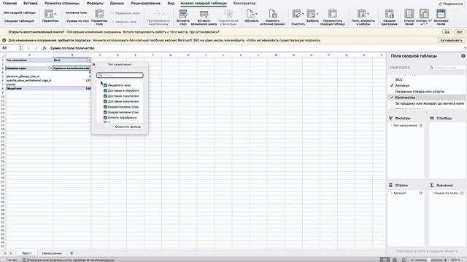Uncheck Корректировка стоимости filter item

click(105, 112)
